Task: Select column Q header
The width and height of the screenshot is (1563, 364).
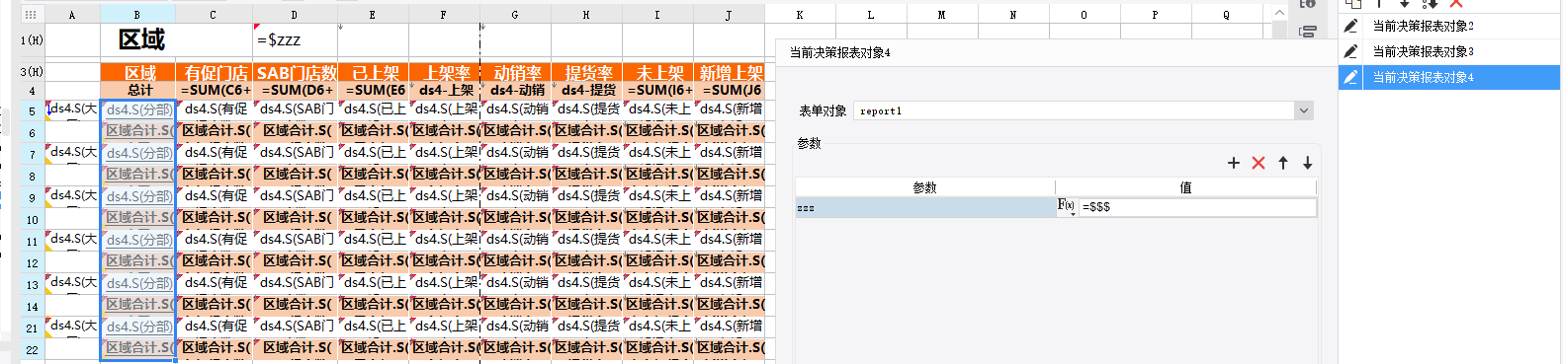Action: (1226, 15)
